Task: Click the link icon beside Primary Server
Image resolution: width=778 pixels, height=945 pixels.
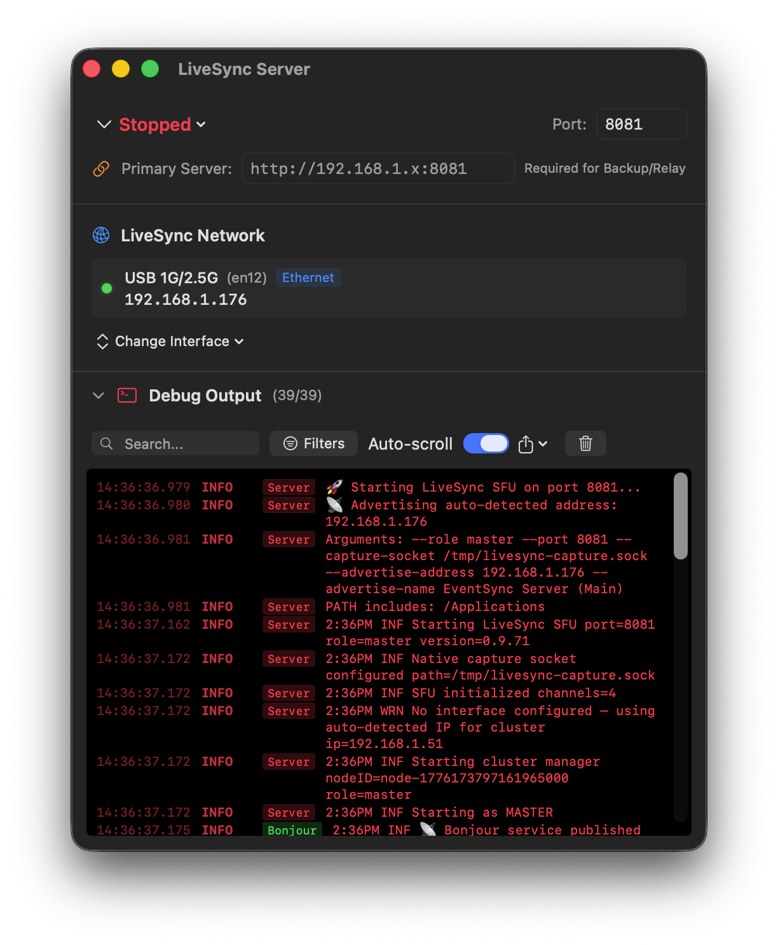Action: click(x=101, y=169)
